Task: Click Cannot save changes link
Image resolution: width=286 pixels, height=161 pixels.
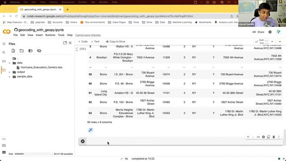Action: point(88,35)
